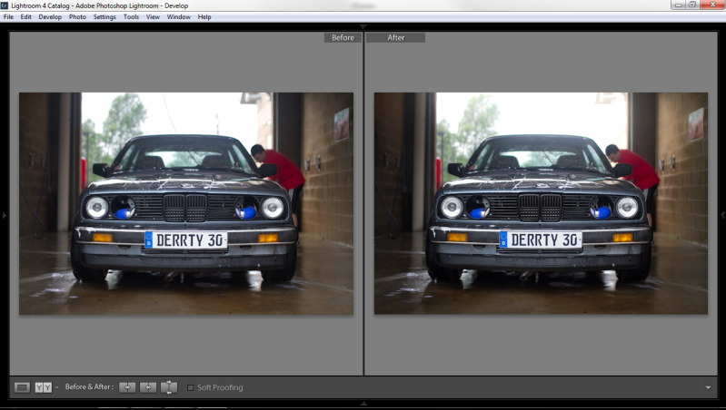Open the Photo menu
Screen dimensions: 726x410
click(77, 16)
